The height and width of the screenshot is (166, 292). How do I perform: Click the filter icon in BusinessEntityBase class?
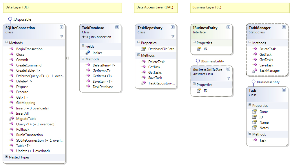(x=228, y=79)
